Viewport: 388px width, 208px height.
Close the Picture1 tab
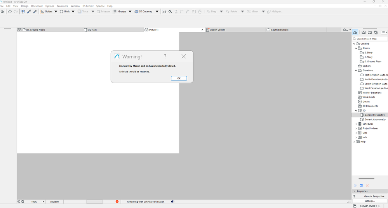[x=202, y=29]
